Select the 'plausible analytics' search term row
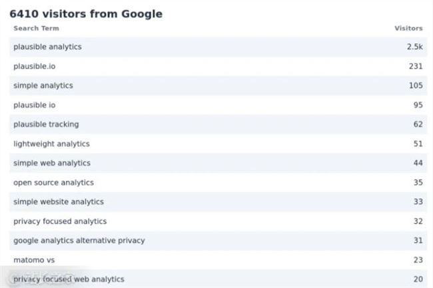Screen dimensions: 433x288 coord(218,47)
